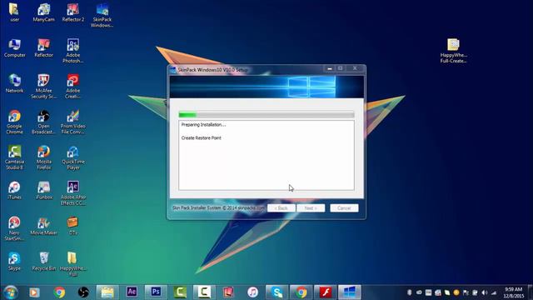Select Google Chrome desktop shortcut

(x=15, y=122)
